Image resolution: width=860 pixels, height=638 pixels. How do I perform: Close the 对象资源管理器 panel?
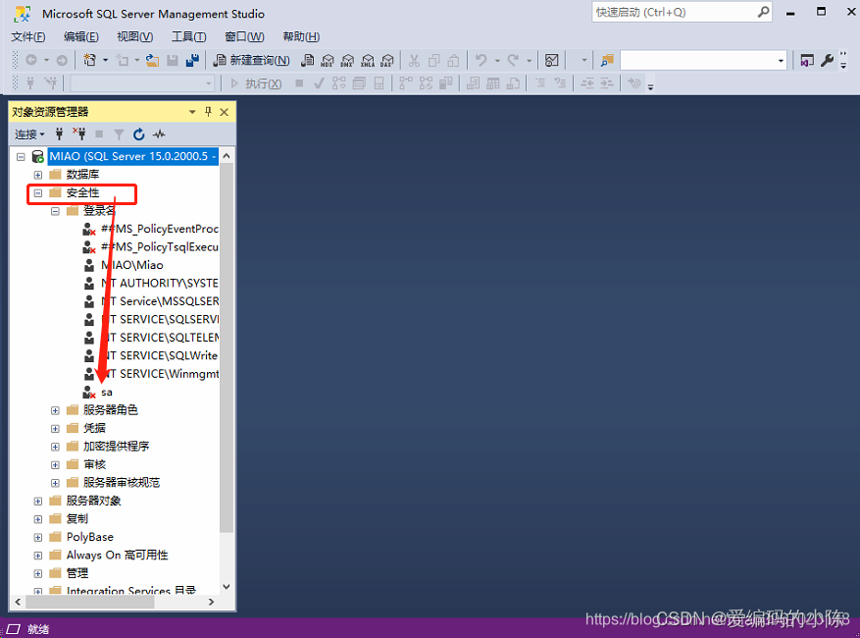[224, 112]
